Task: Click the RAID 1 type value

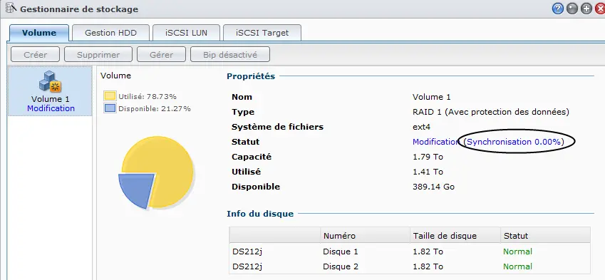Action: (x=491, y=113)
